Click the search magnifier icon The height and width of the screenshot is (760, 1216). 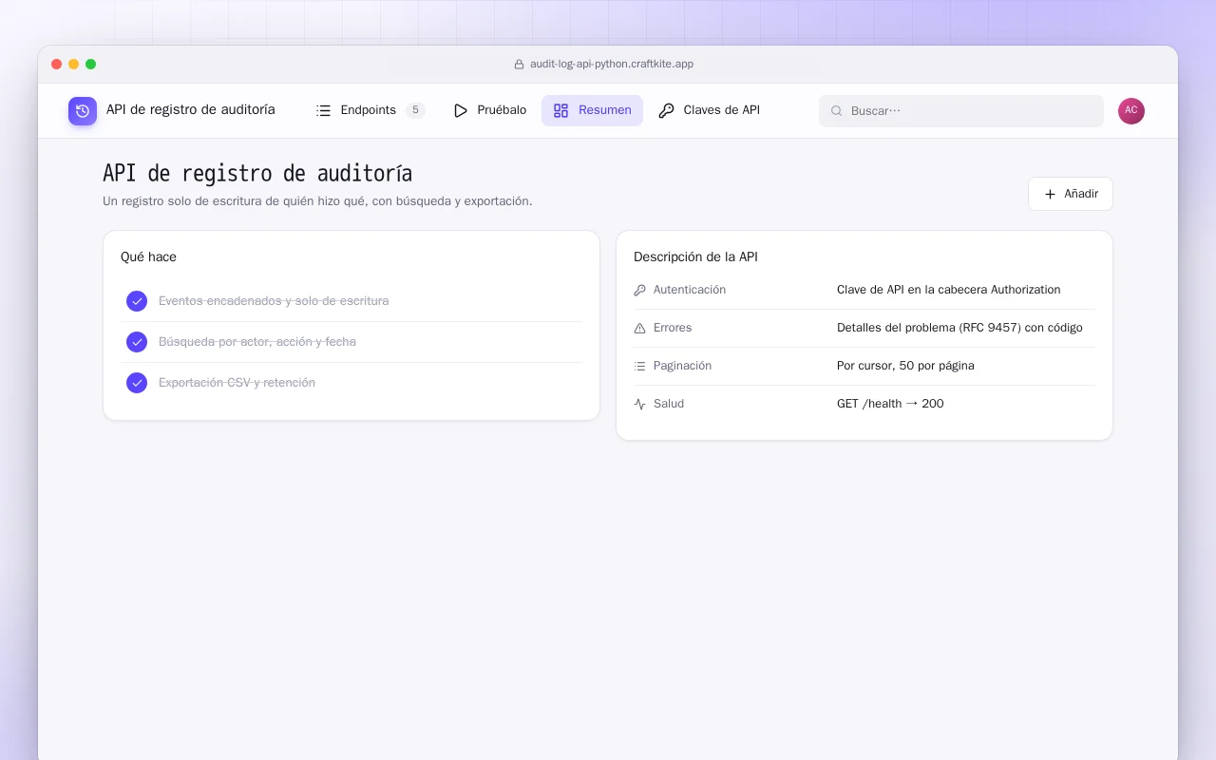[837, 111]
